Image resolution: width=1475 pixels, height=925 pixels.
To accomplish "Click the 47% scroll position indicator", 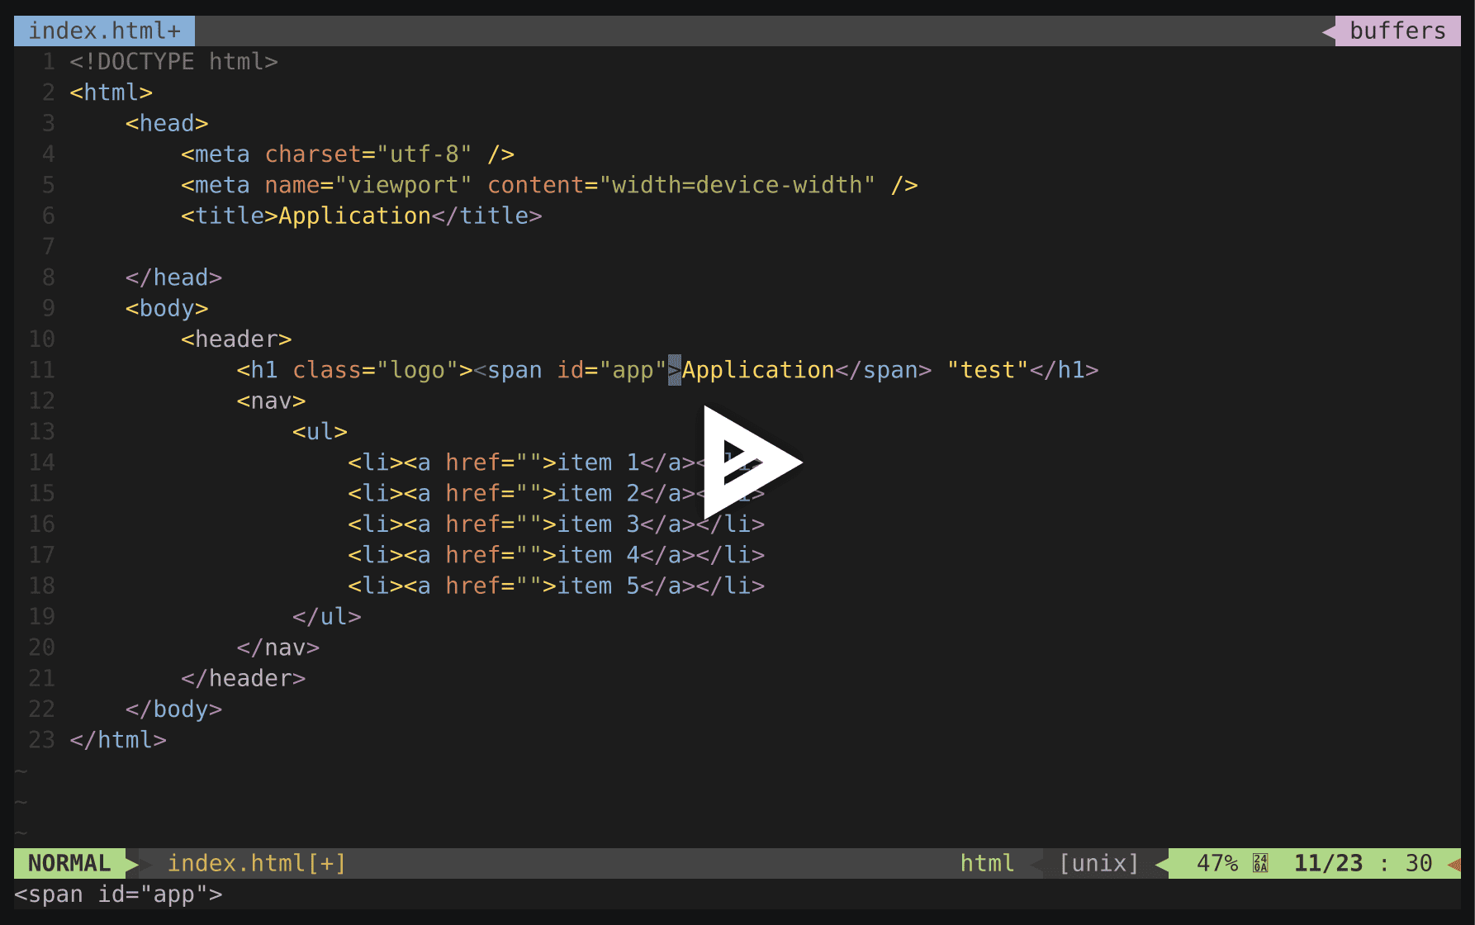I will tap(1219, 863).
